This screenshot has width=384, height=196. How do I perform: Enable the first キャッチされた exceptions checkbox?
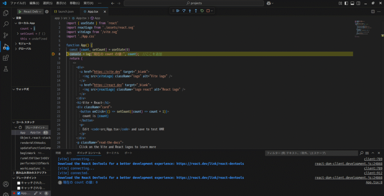(x=19, y=183)
